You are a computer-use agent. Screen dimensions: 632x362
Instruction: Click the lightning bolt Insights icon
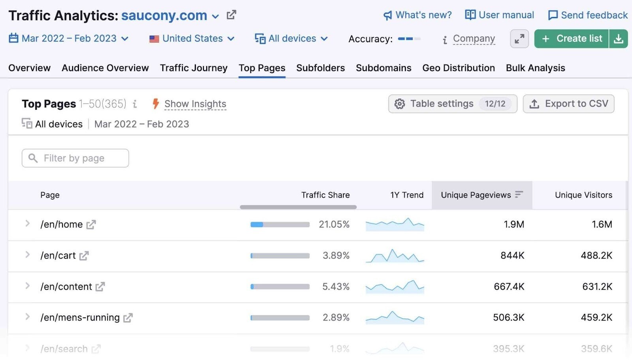[x=156, y=103]
